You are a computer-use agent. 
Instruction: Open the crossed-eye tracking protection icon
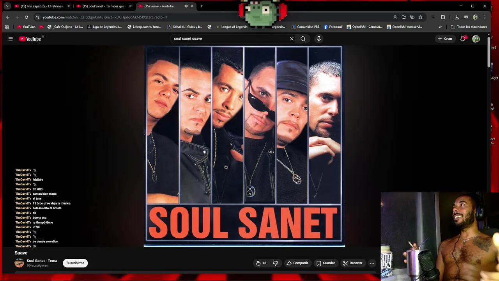(x=412, y=17)
